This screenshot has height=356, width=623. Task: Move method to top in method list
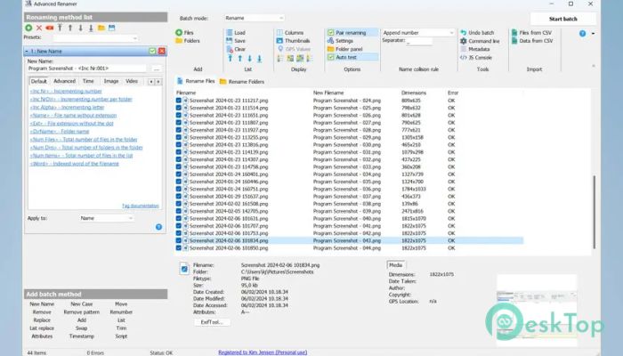click(60, 28)
